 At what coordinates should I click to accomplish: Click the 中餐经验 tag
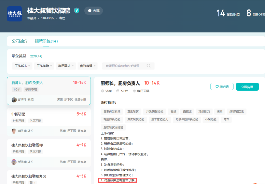tap(211, 120)
